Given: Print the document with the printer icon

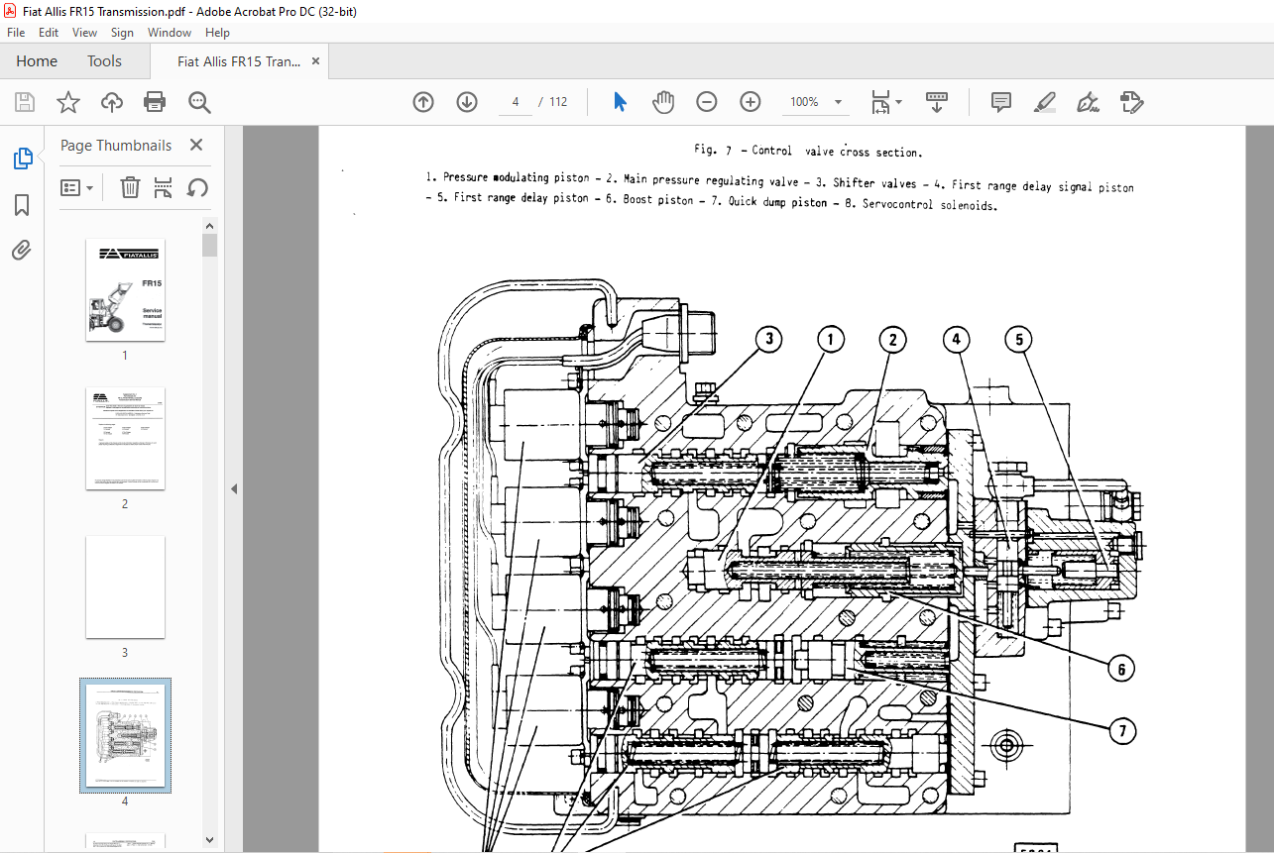Looking at the screenshot, I should (x=155, y=102).
